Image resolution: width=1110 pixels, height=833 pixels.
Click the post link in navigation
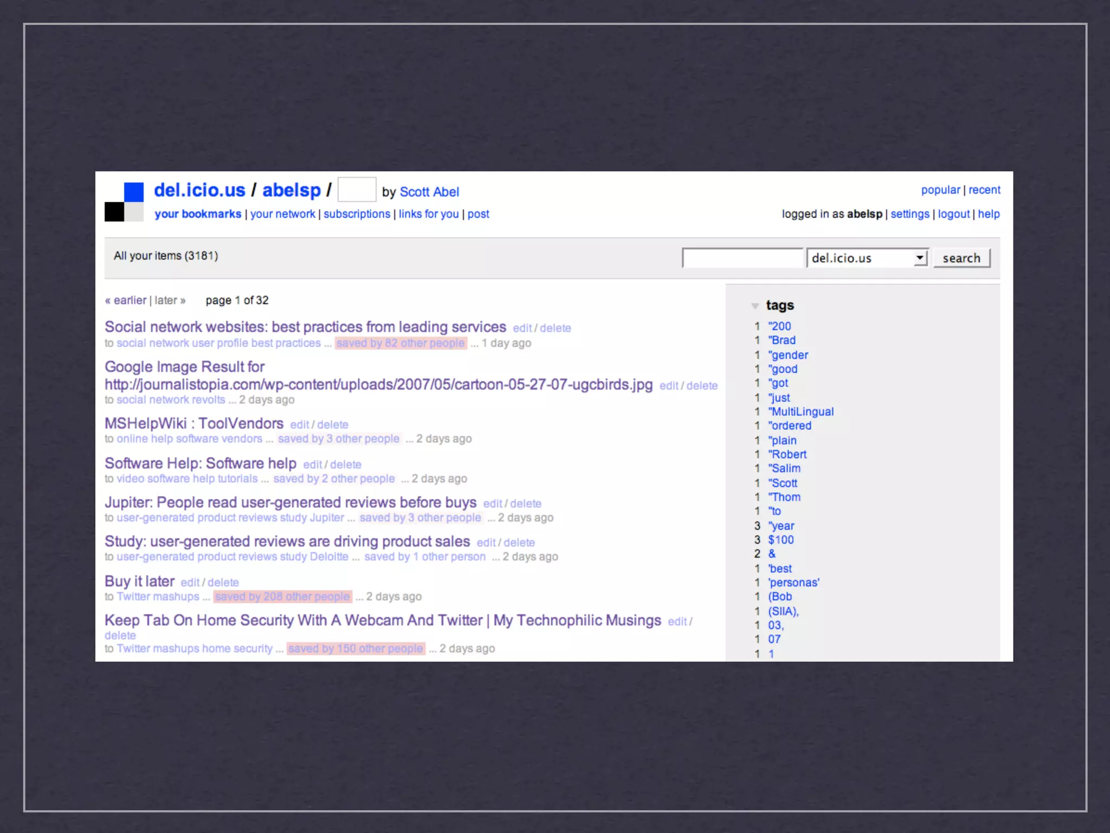478,214
